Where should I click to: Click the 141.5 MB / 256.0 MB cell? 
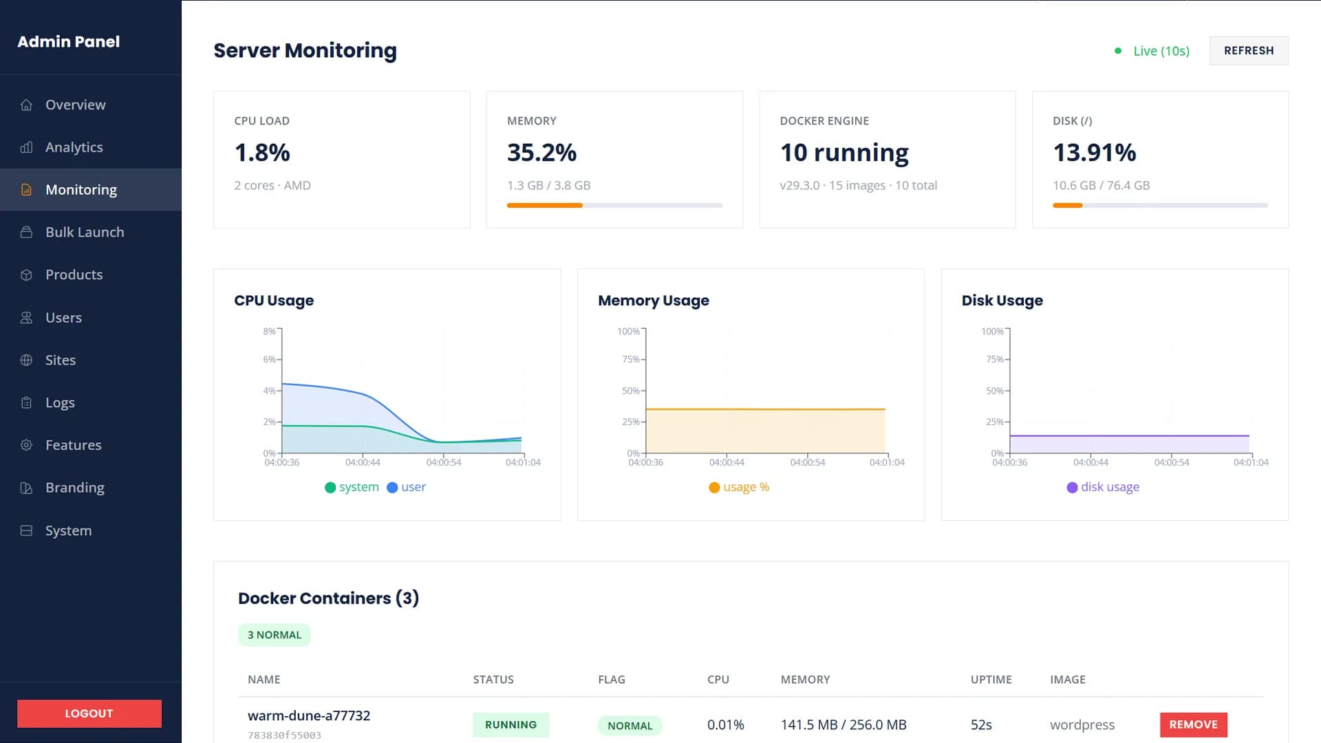coord(844,725)
